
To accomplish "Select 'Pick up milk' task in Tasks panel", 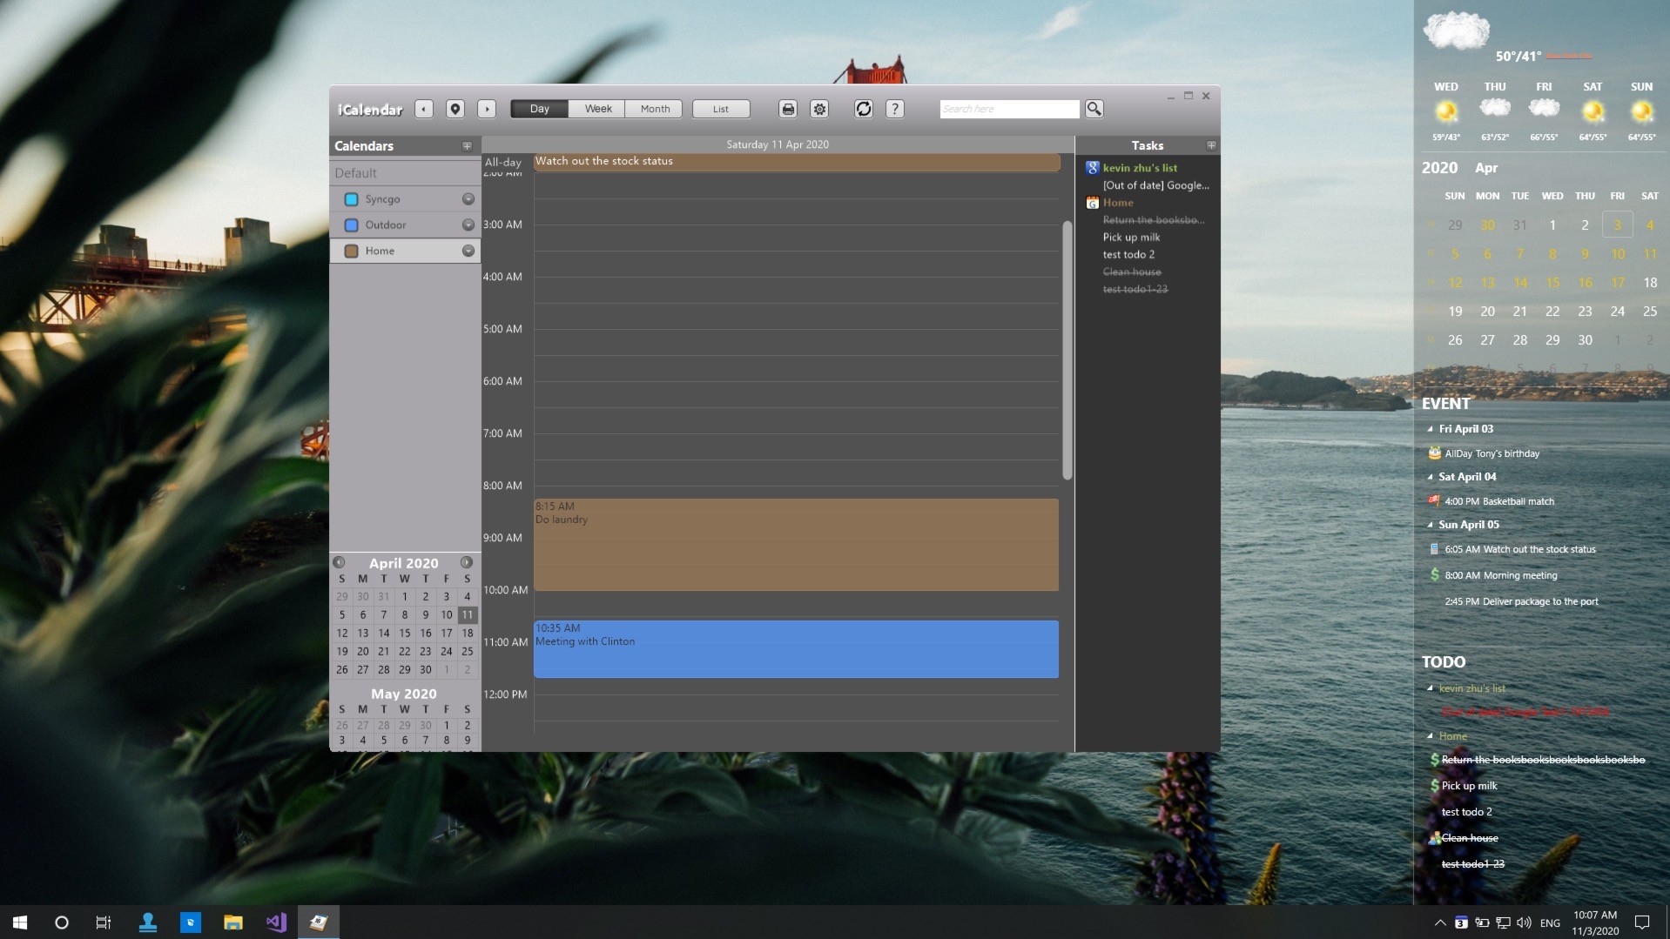I will [x=1130, y=237].
